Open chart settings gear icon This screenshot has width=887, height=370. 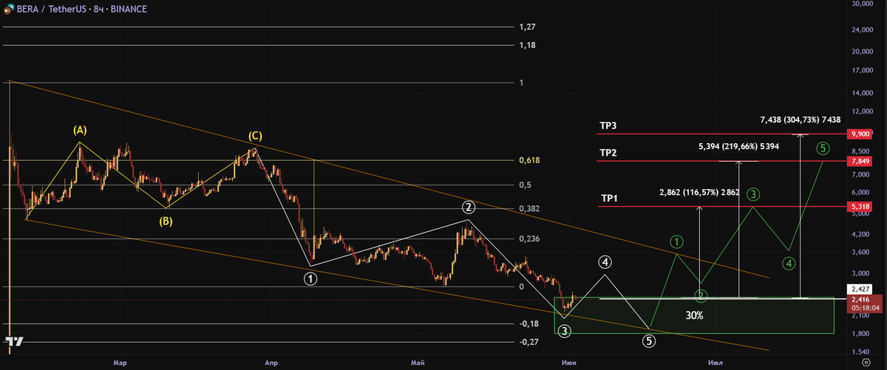pos(866,363)
